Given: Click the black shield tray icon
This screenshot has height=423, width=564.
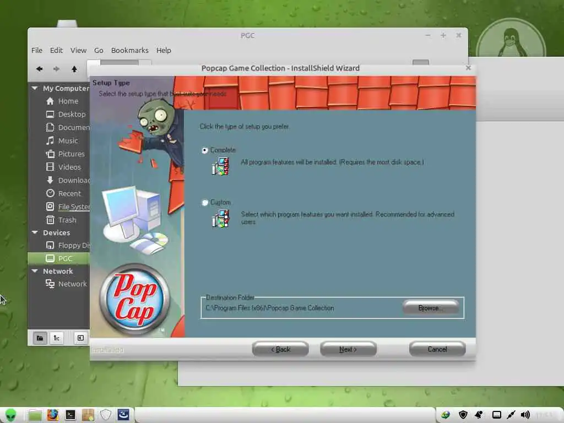Looking at the screenshot, I should tap(463, 415).
